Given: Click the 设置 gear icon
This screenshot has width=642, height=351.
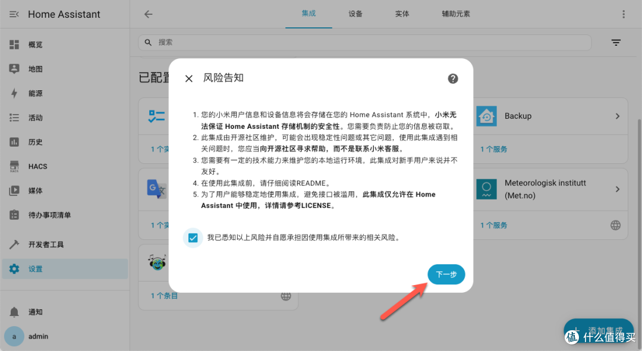Looking at the screenshot, I should click(x=14, y=269).
